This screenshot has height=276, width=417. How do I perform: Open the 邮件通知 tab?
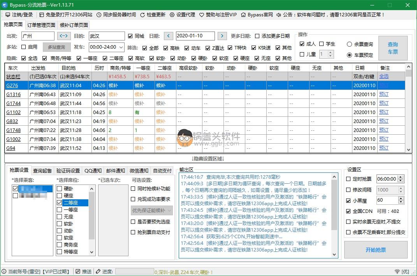pyautogui.click(x=115, y=171)
